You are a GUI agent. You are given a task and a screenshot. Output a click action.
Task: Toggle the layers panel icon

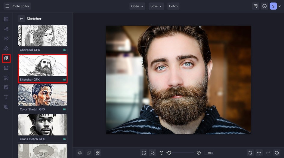(80, 153)
